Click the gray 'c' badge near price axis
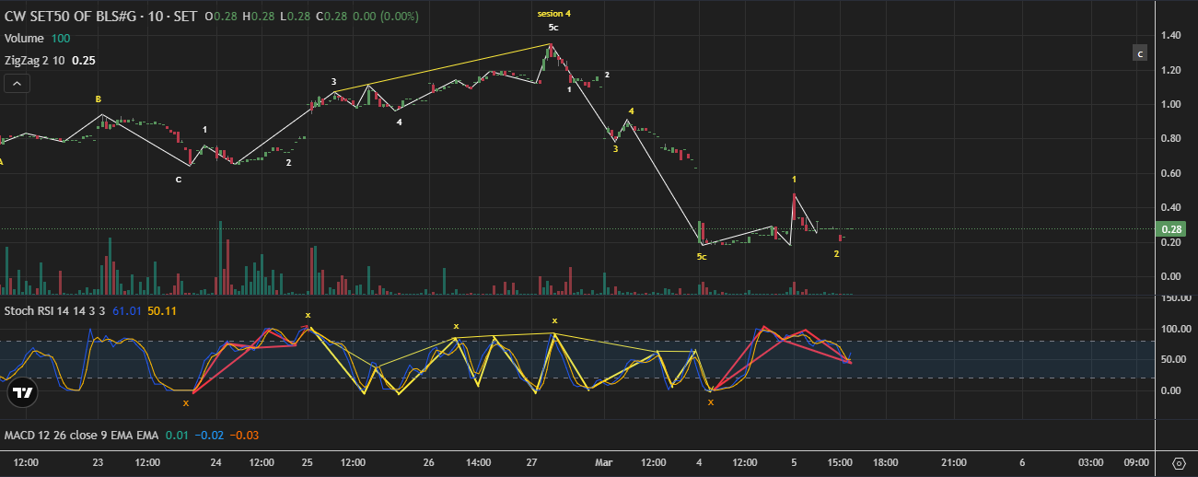The height and width of the screenshot is (477, 1198). (1140, 53)
